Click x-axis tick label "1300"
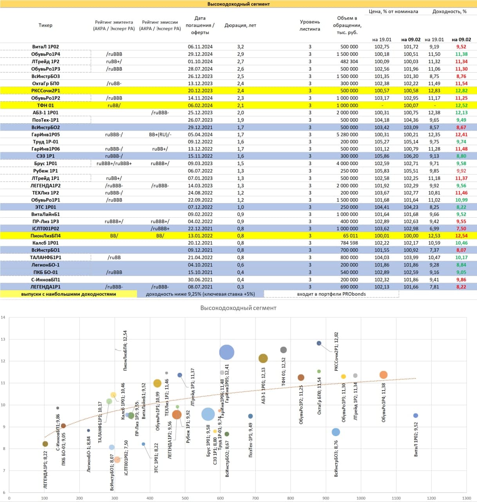477x502 pixels. [466, 498]
